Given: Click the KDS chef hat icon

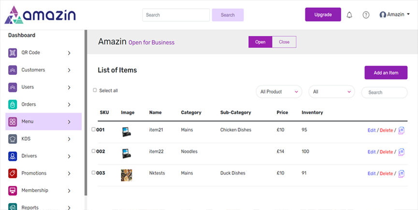Looking at the screenshot, I should pyautogui.click(x=13, y=139).
